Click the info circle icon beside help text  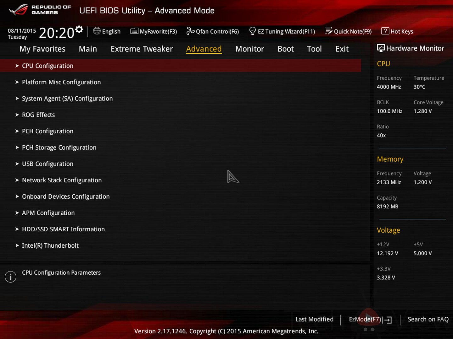[10, 277]
